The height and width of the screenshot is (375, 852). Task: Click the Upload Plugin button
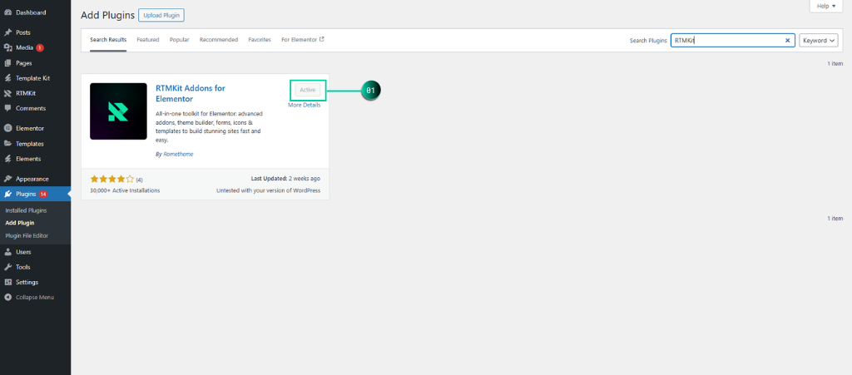(x=161, y=15)
